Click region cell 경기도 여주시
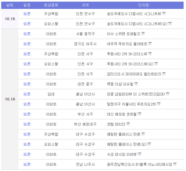The image size is (186, 171). pos(85,44)
